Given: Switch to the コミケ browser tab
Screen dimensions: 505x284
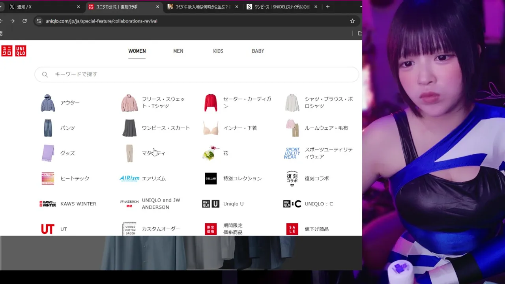Looking at the screenshot, I should coord(202,7).
